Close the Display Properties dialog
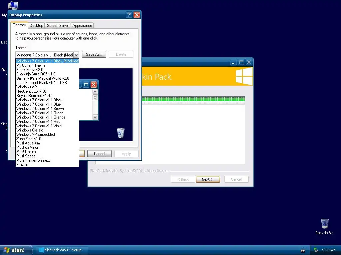 tap(137, 15)
